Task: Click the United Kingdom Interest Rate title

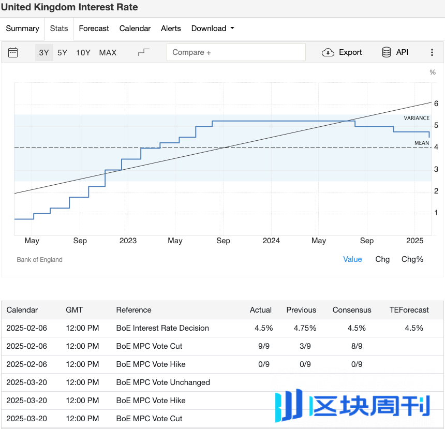Action: point(69,7)
